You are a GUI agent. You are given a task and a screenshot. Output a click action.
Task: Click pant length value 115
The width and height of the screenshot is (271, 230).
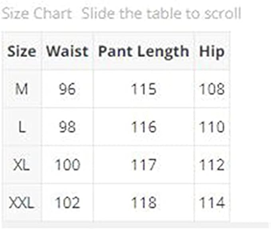pyautogui.click(x=143, y=89)
